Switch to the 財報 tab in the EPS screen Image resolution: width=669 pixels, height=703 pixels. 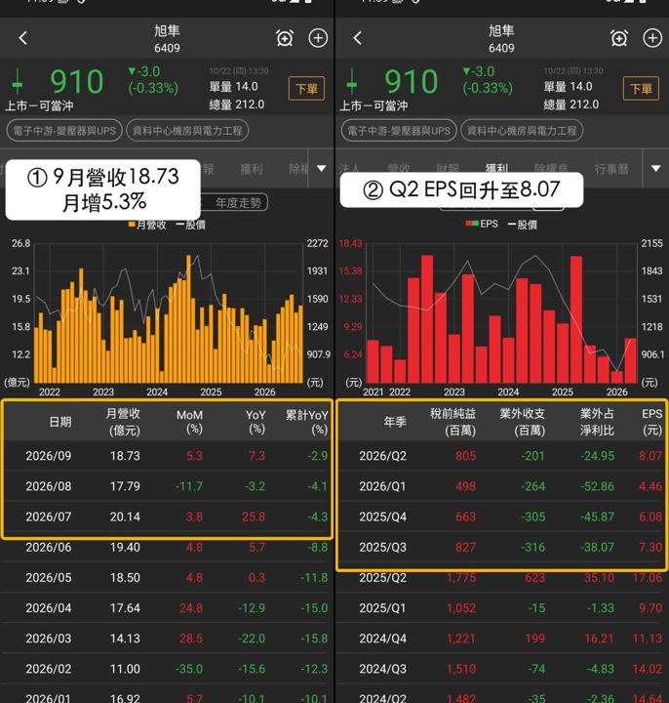[448, 167]
